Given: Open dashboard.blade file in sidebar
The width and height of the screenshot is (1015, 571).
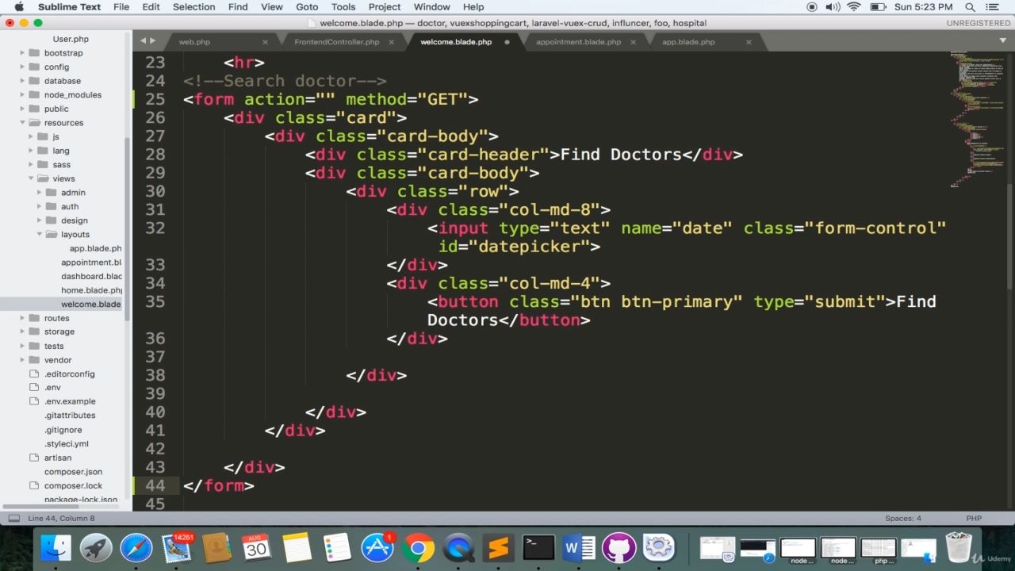Looking at the screenshot, I should (x=91, y=276).
